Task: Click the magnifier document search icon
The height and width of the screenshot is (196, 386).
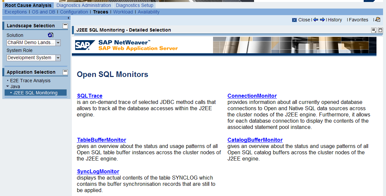Action: [378, 19]
